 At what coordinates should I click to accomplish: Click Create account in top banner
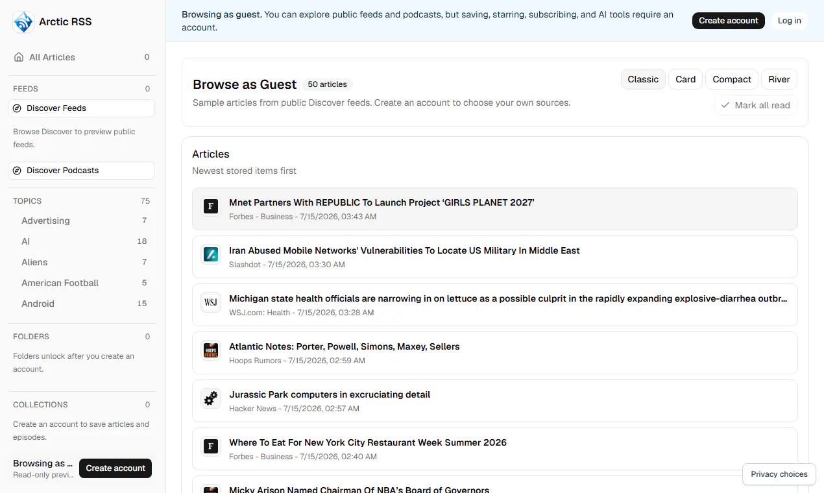(x=729, y=21)
